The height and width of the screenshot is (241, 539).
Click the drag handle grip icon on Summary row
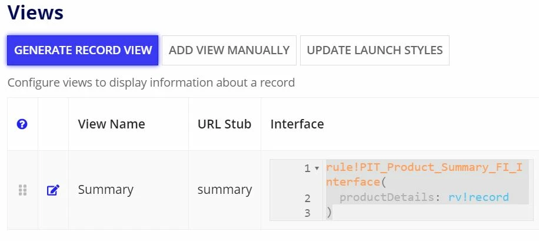pyautogui.click(x=22, y=190)
